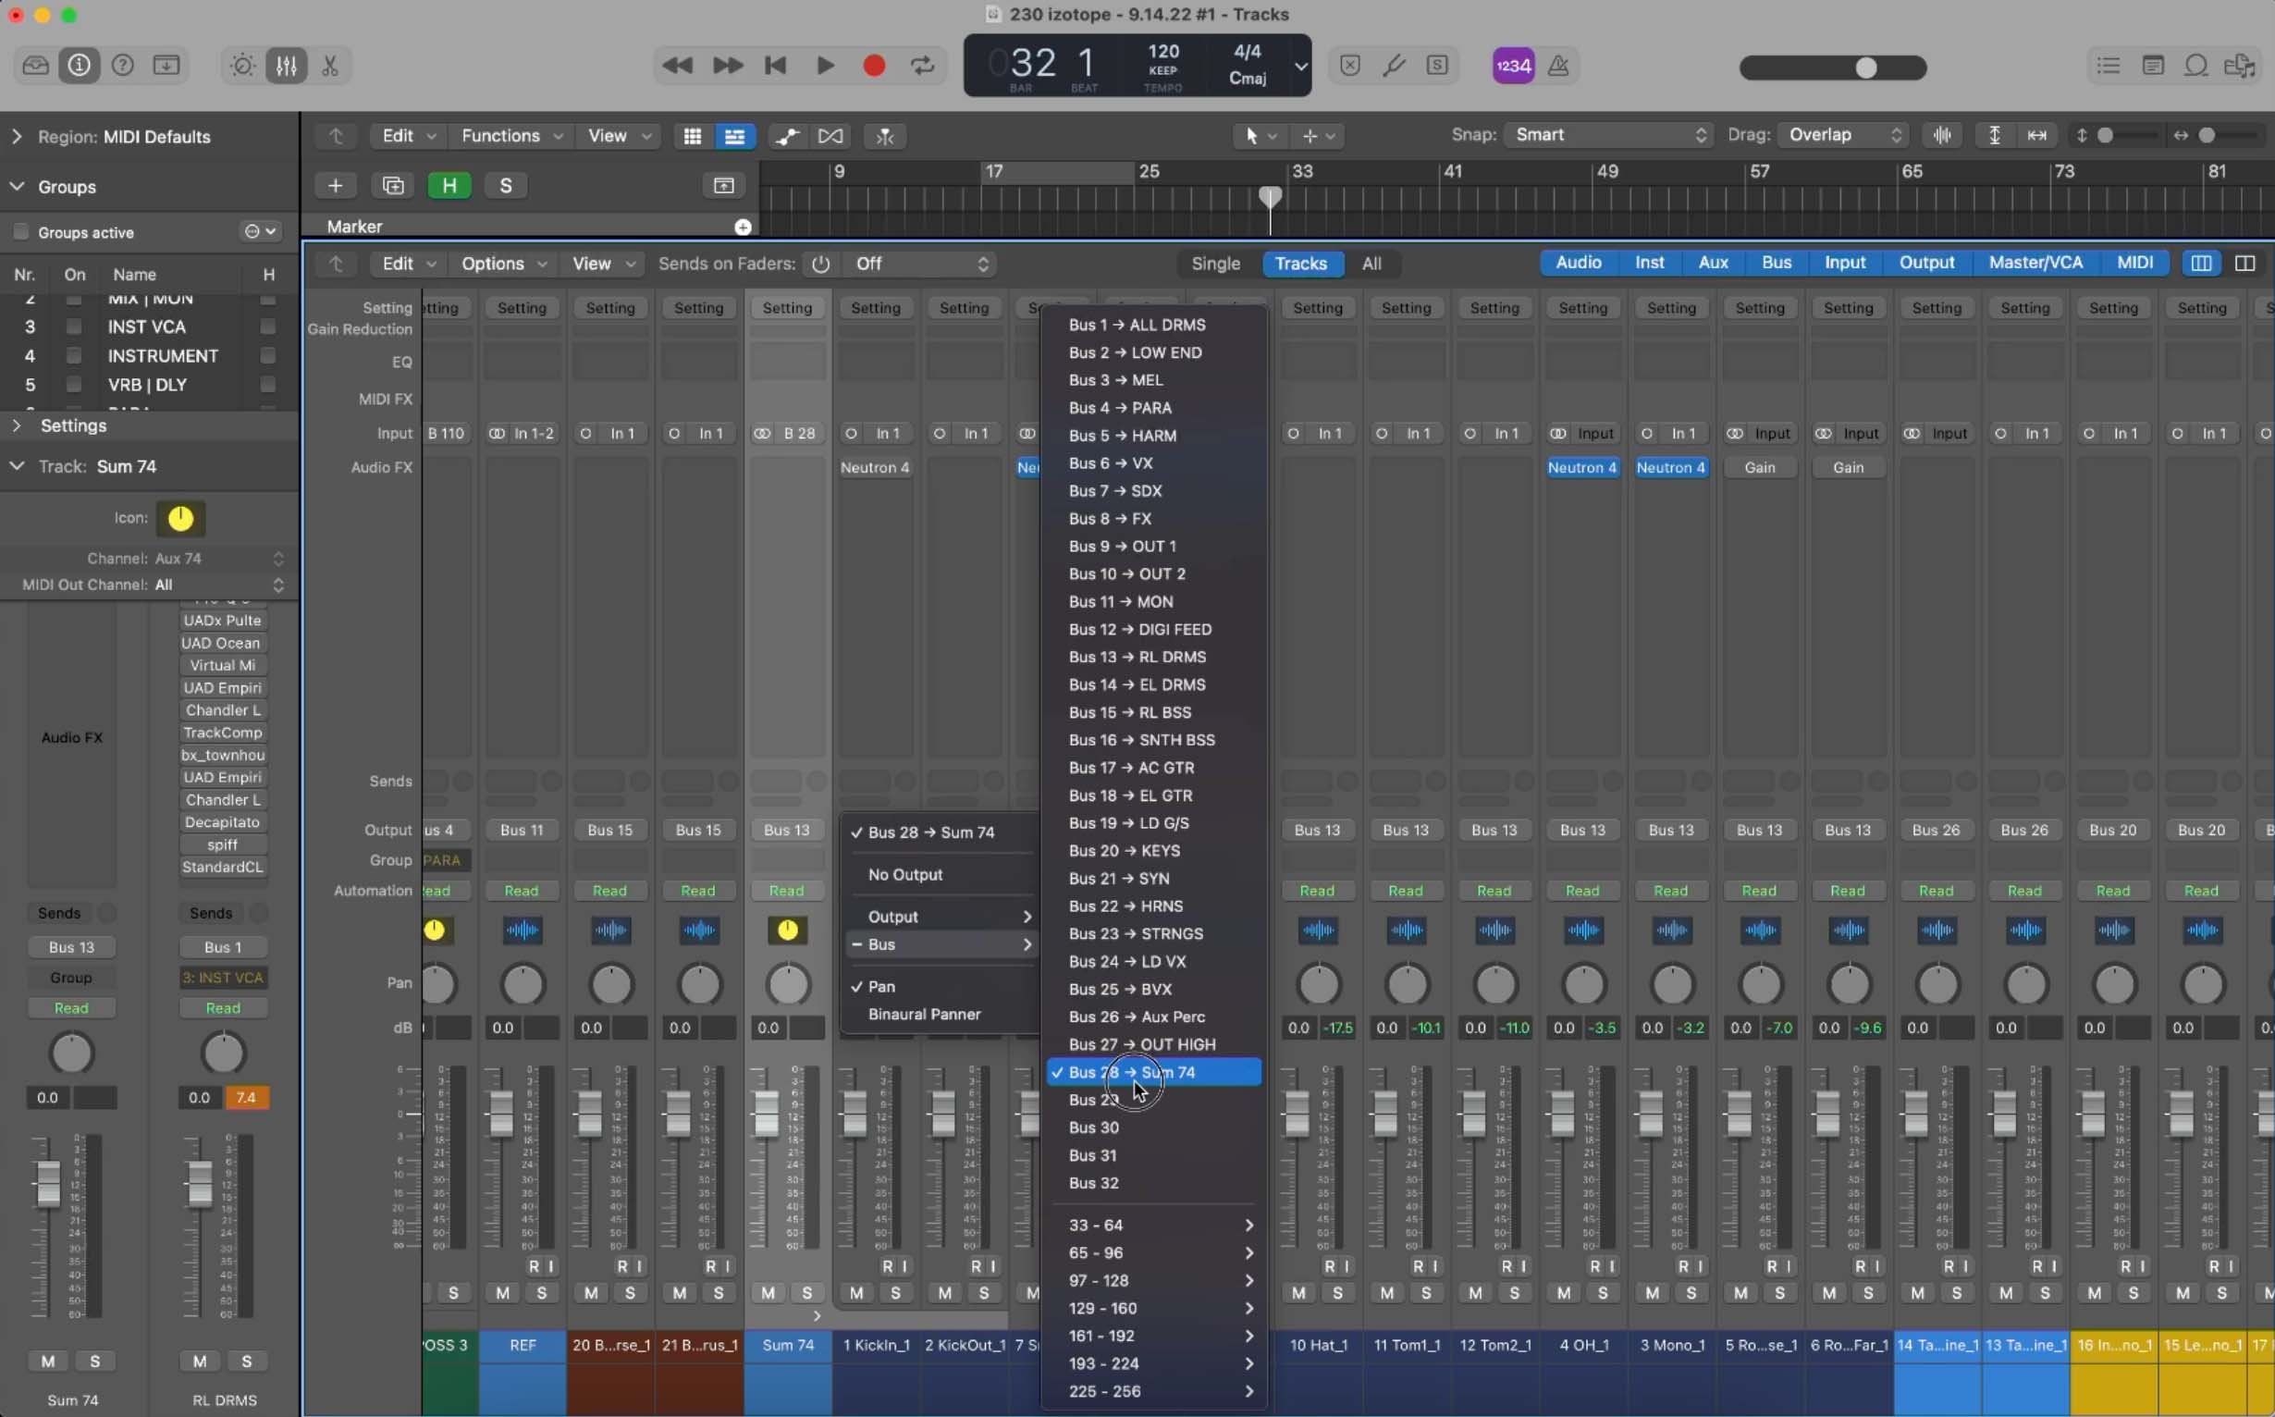Open Tracks area View menu

(x=619, y=136)
